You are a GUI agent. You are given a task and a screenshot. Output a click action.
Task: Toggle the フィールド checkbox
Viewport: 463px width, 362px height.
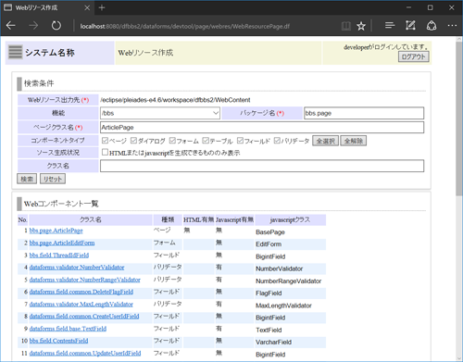[x=240, y=141]
